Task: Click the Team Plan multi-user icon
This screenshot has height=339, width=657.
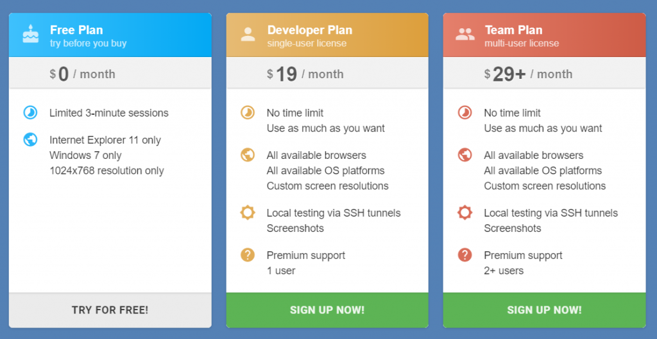Action: pyautogui.click(x=465, y=34)
